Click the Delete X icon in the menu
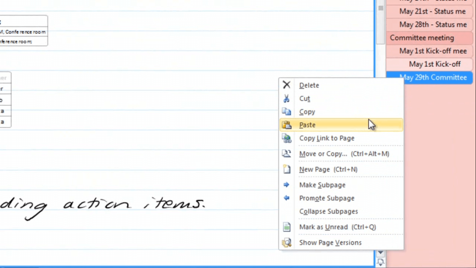This screenshot has width=476, height=268. [286, 85]
